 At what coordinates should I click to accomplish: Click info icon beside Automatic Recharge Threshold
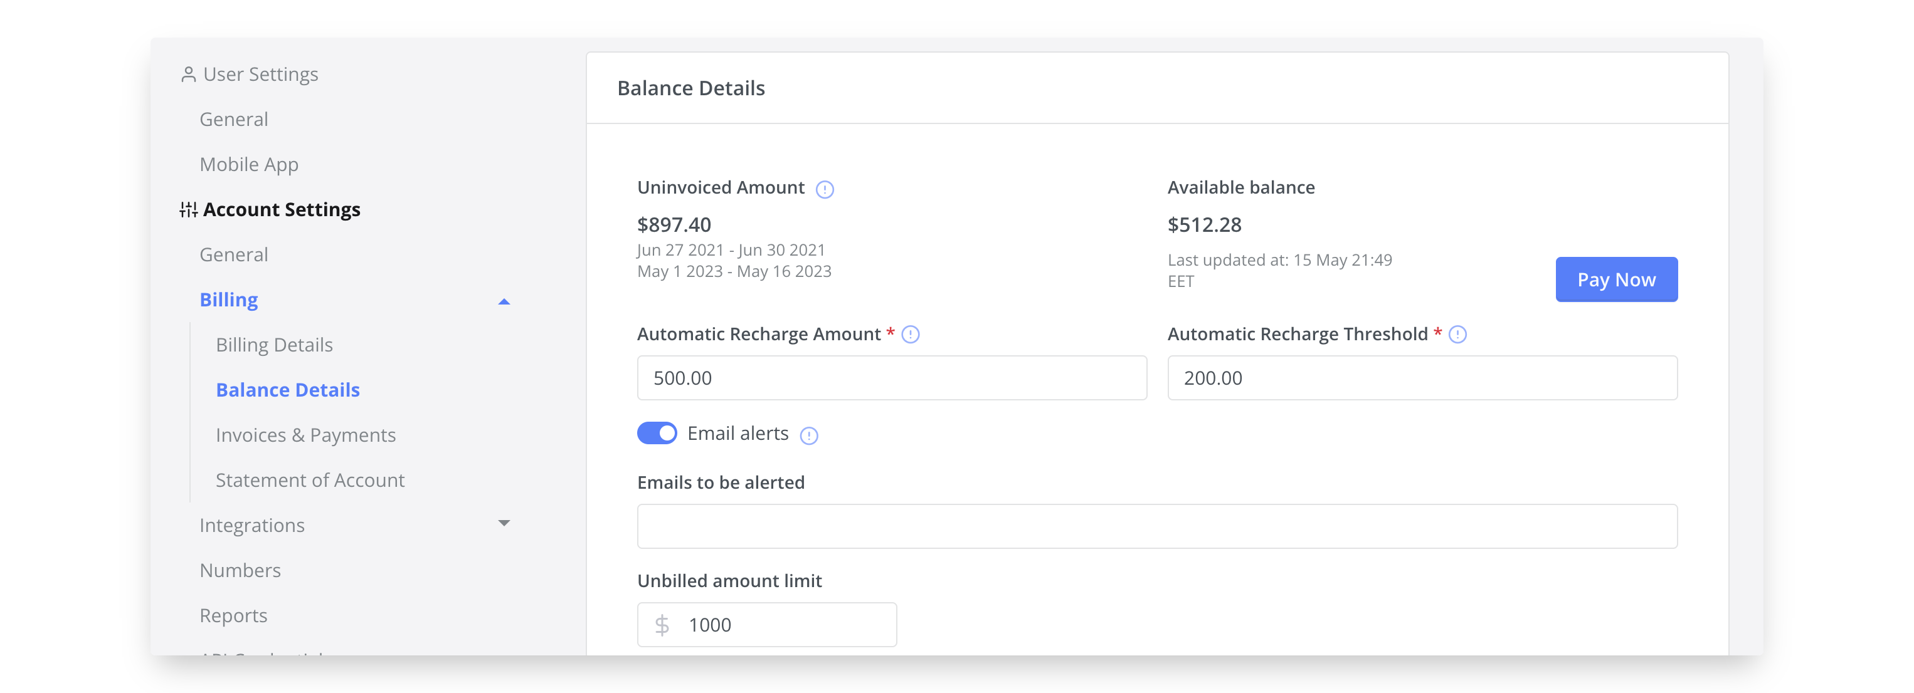pos(1457,335)
